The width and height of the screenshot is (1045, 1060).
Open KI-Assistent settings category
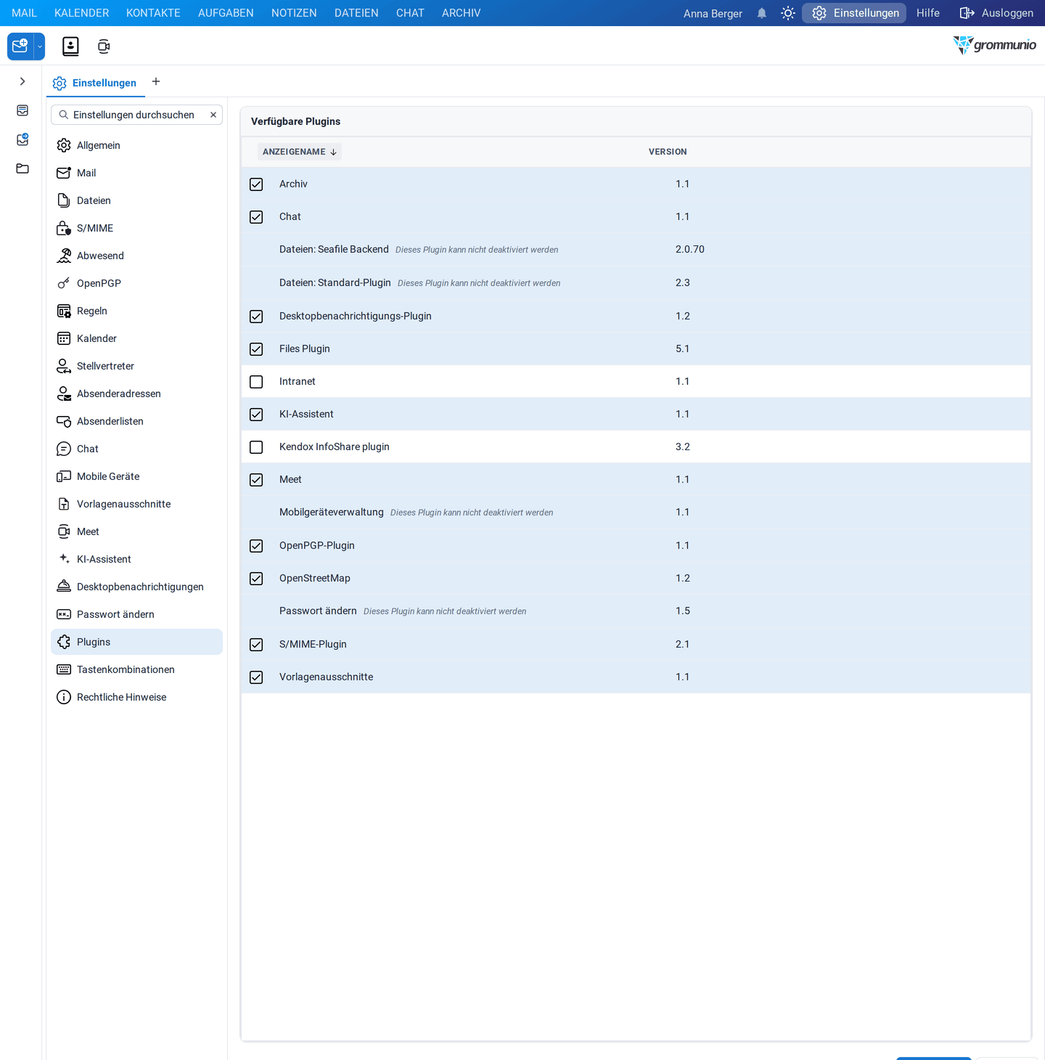tap(136, 559)
